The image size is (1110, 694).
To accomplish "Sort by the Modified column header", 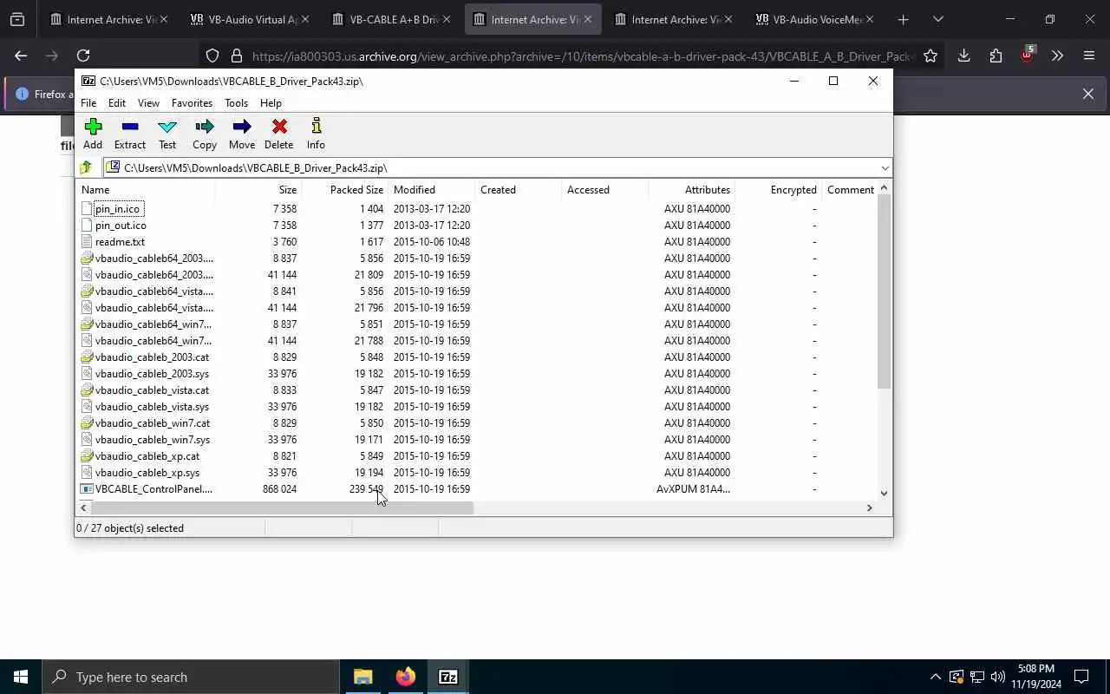I will coord(431,189).
